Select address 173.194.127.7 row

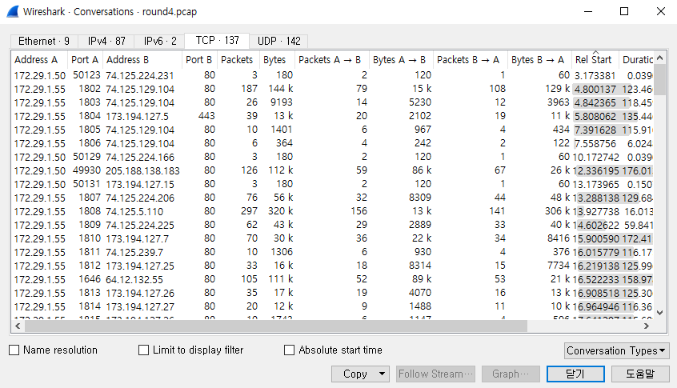point(332,238)
